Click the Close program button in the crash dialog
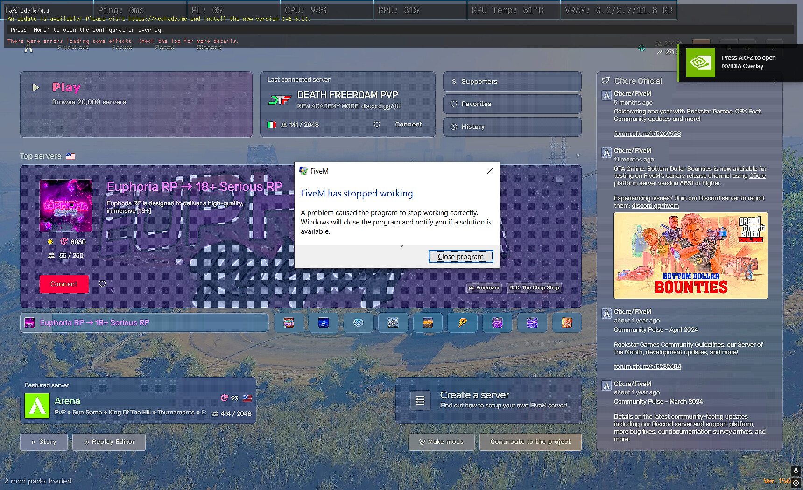 tap(460, 256)
